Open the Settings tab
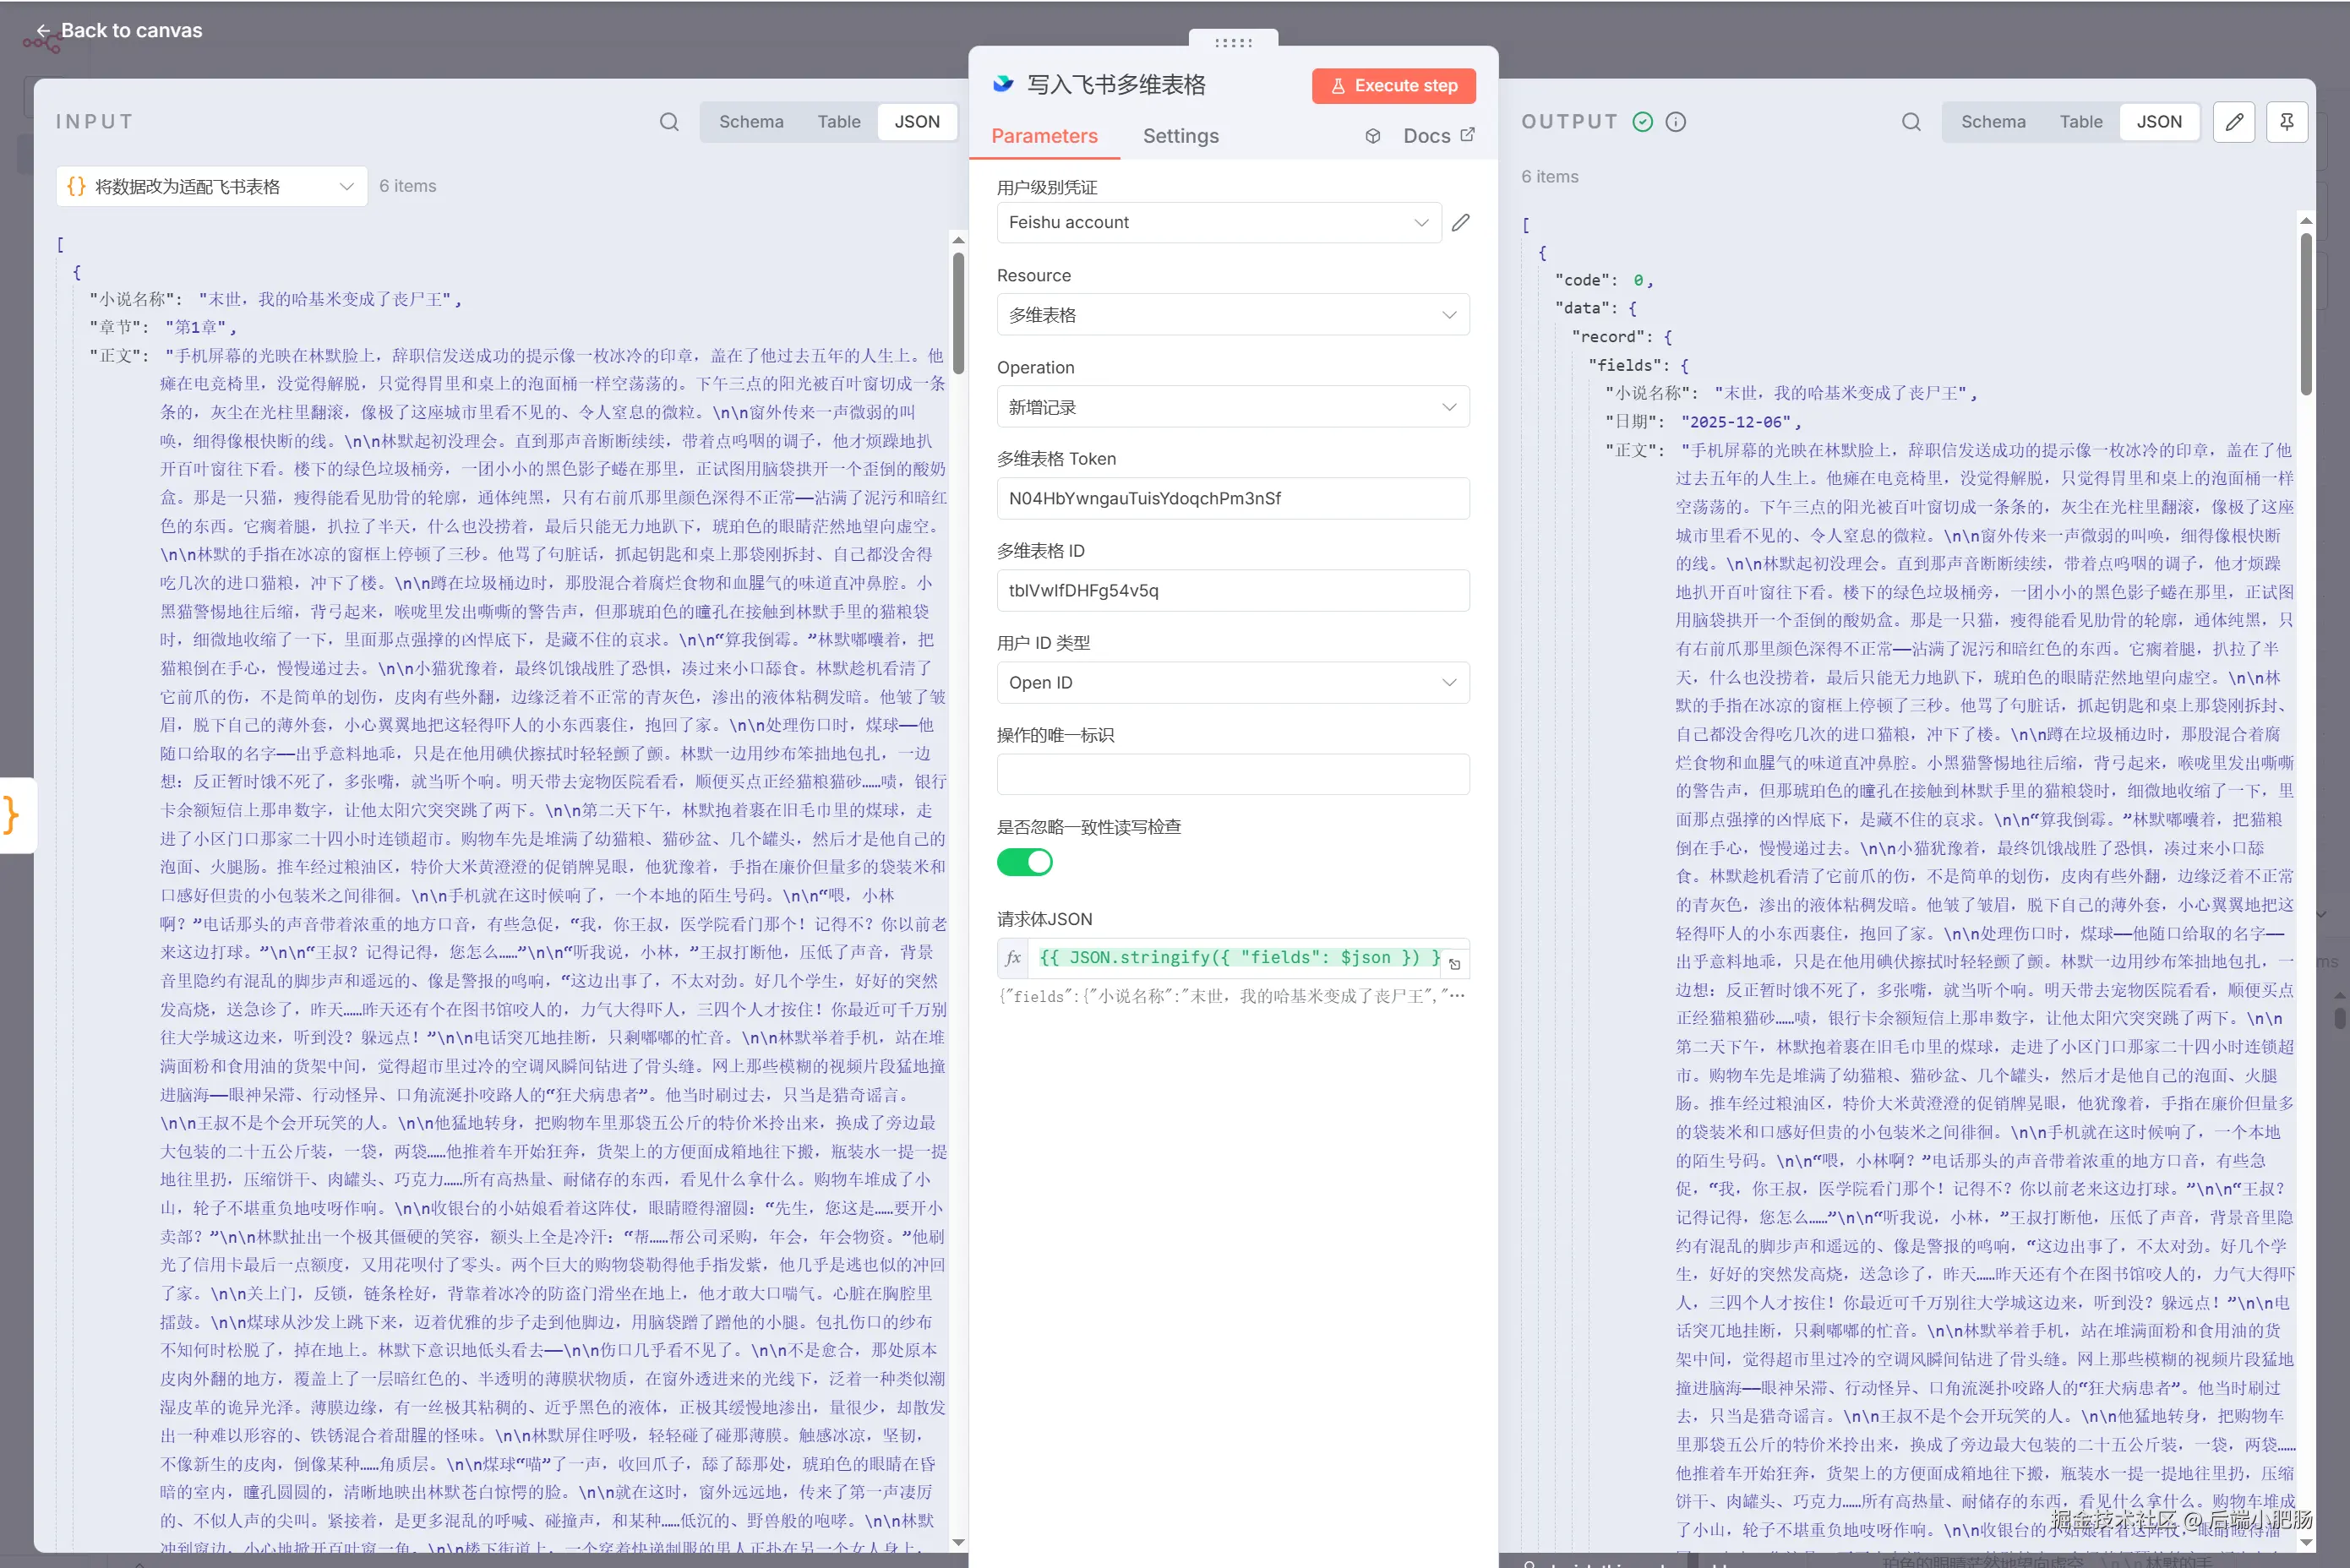 1180,136
